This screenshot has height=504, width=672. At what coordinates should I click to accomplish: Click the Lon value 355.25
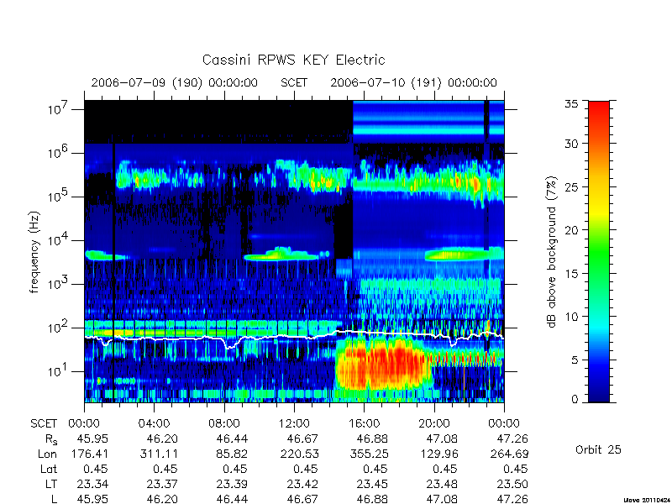click(370, 454)
